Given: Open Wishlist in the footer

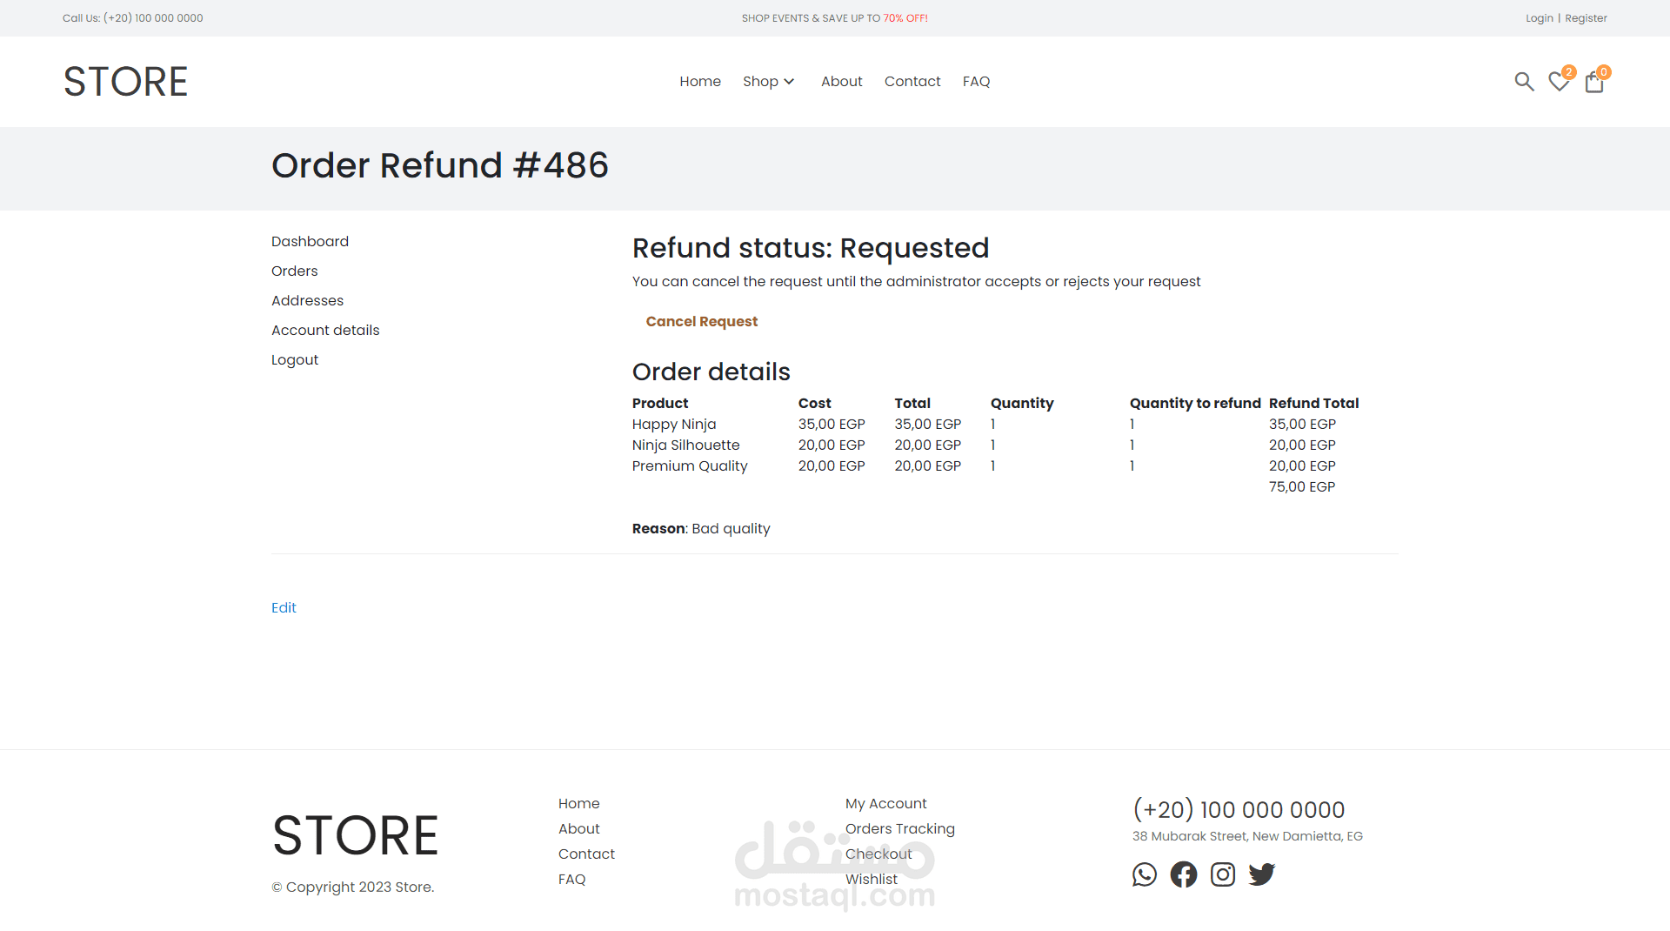Looking at the screenshot, I should coord(871,879).
